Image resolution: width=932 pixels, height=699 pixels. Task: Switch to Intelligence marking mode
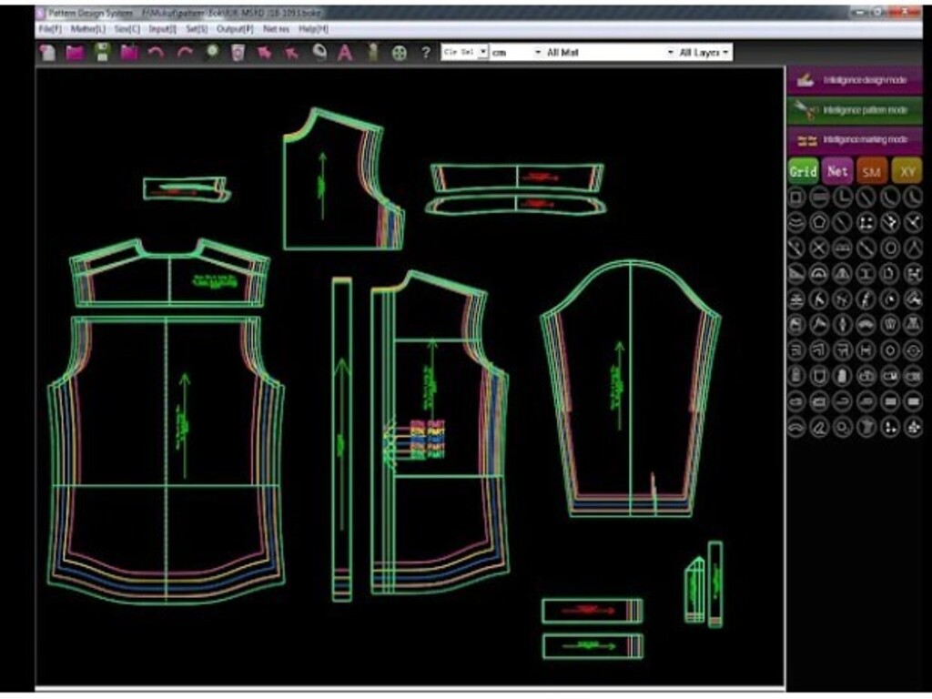pos(855,140)
